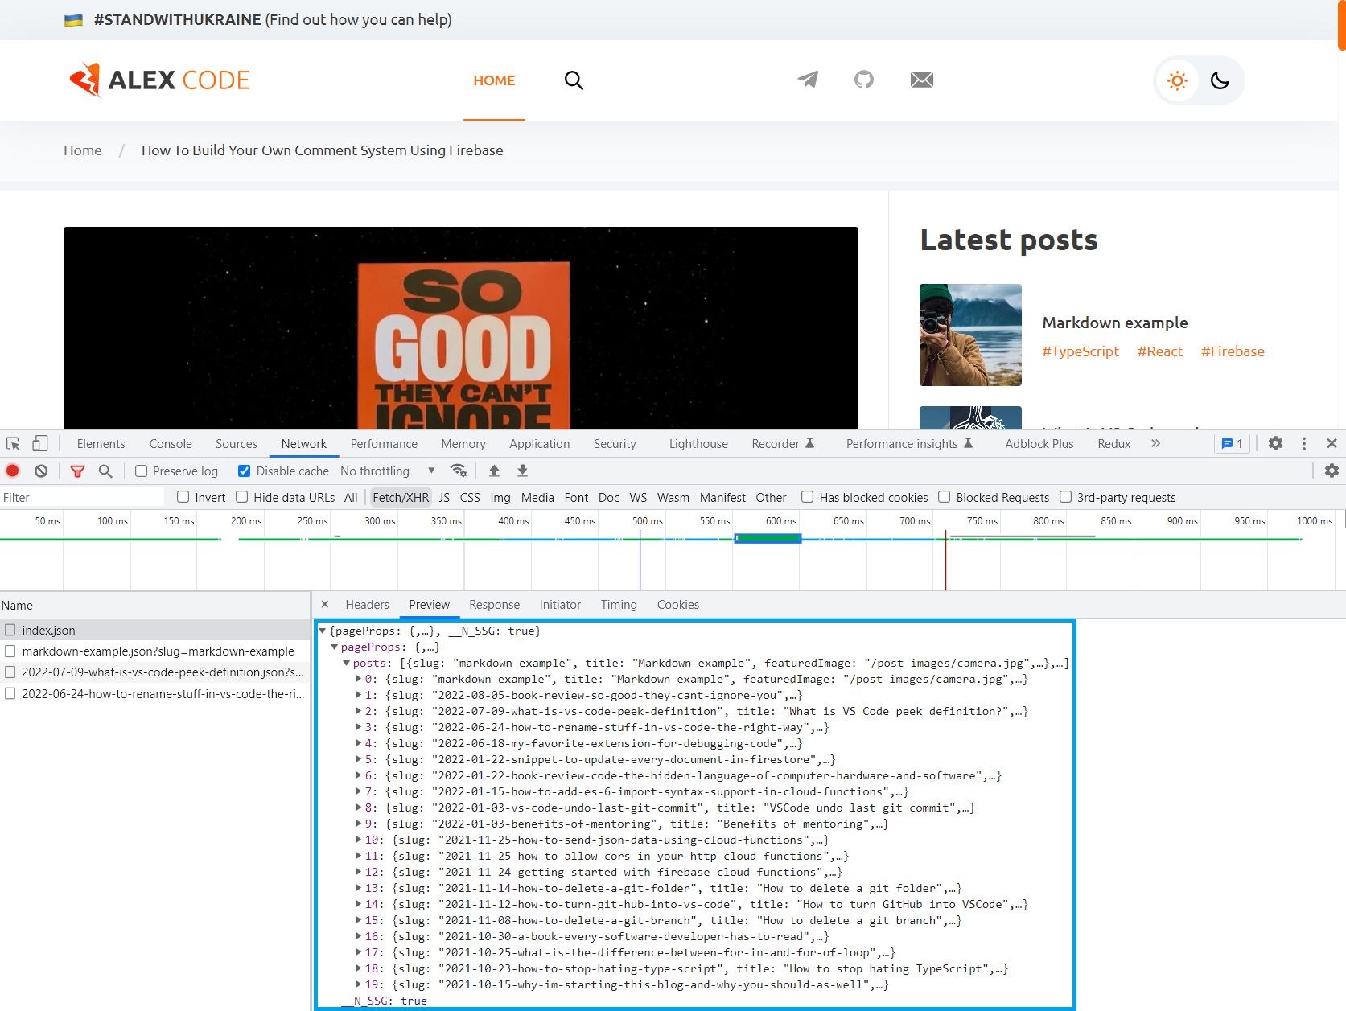The height and width of the screenshot is (1011, 1346).
Task: Open the Response tab
Action: tap(494, 604)
